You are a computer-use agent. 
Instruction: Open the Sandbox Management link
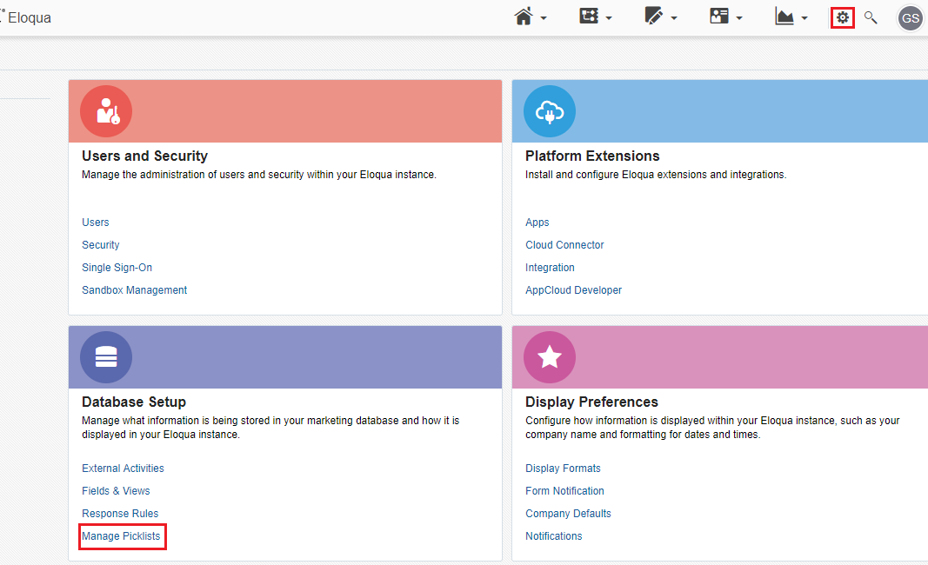point(134,290)
